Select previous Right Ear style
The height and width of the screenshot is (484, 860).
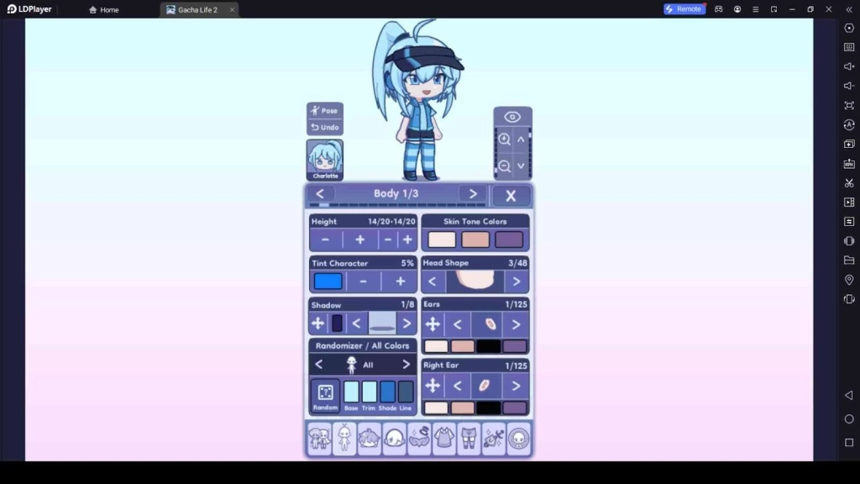click(458, 386)
